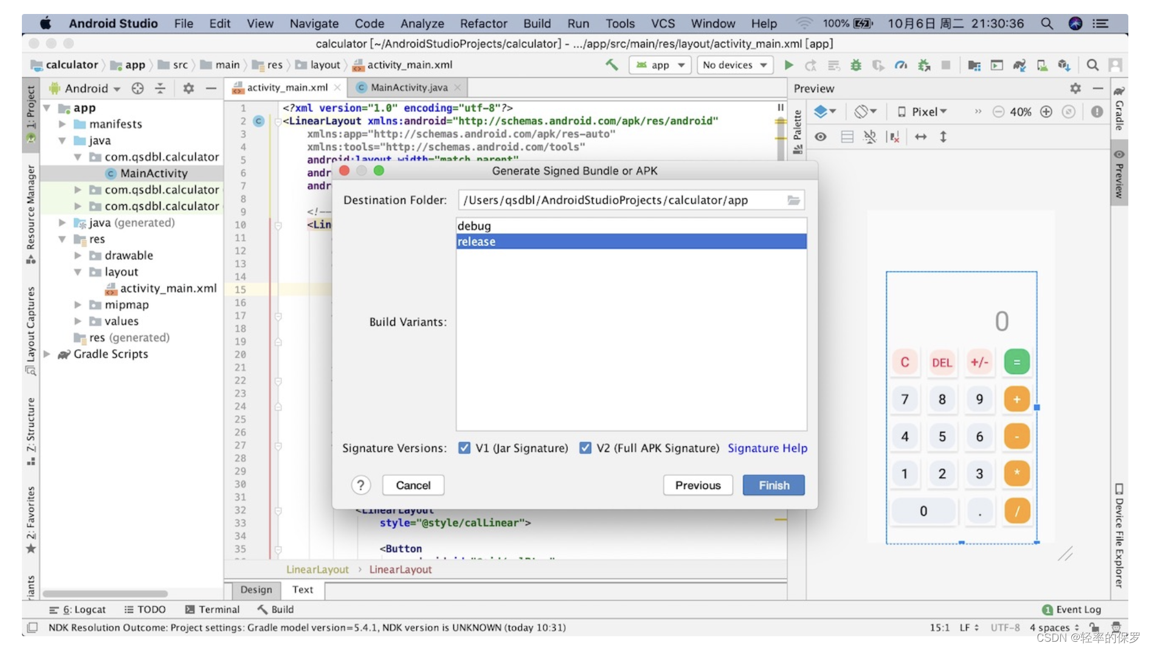Switch to the Design tab
The height and width of the screenshot is (649, 1149).
(256, 589)
